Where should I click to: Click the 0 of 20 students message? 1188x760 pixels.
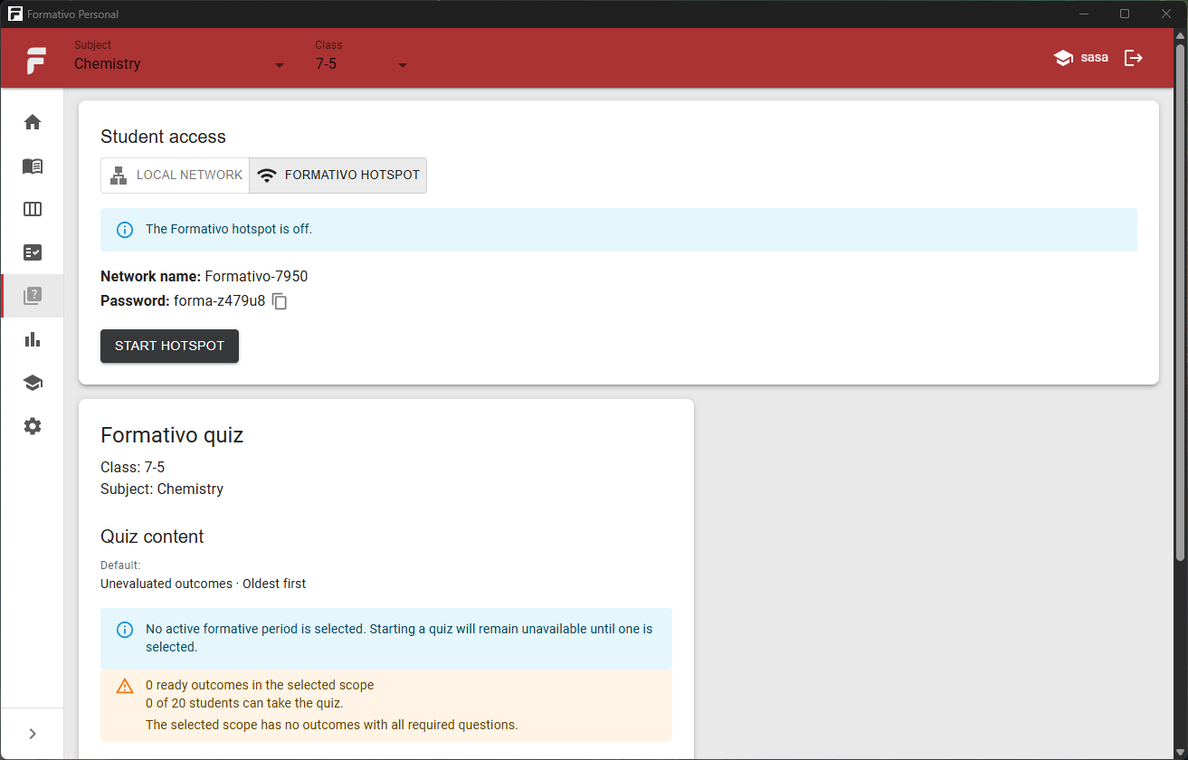pos(244,703)
